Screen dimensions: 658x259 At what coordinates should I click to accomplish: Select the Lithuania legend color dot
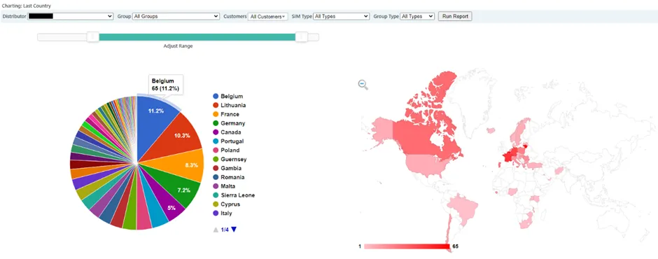(216, 106)
